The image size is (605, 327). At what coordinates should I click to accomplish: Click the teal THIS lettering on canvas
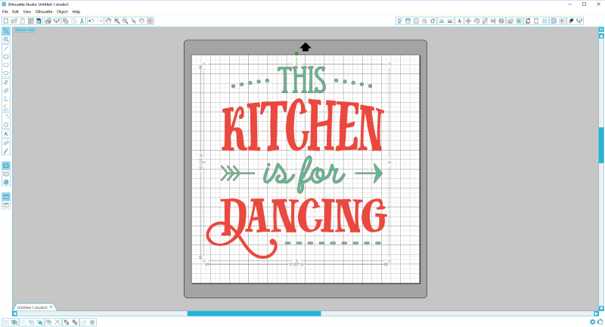302,79
